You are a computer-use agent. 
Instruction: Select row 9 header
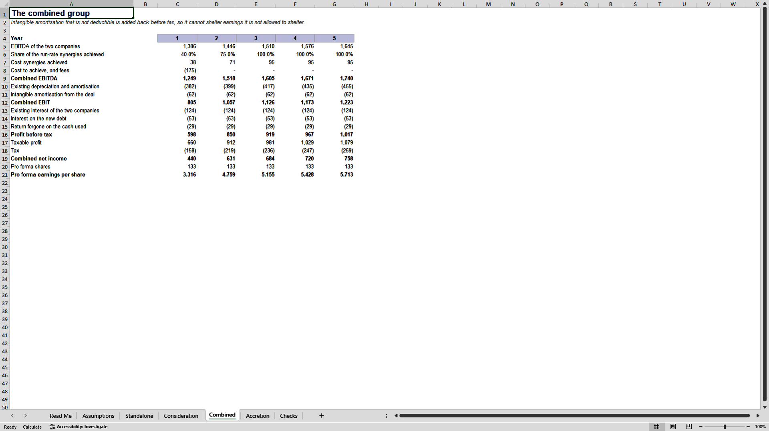click(5, 79)
